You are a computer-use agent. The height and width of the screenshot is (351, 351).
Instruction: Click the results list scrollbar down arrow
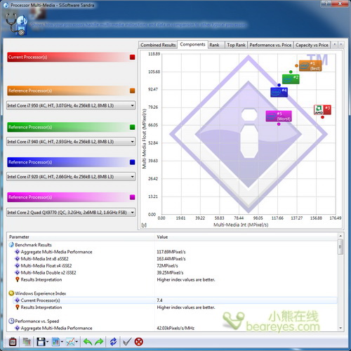tap(340, 328)
